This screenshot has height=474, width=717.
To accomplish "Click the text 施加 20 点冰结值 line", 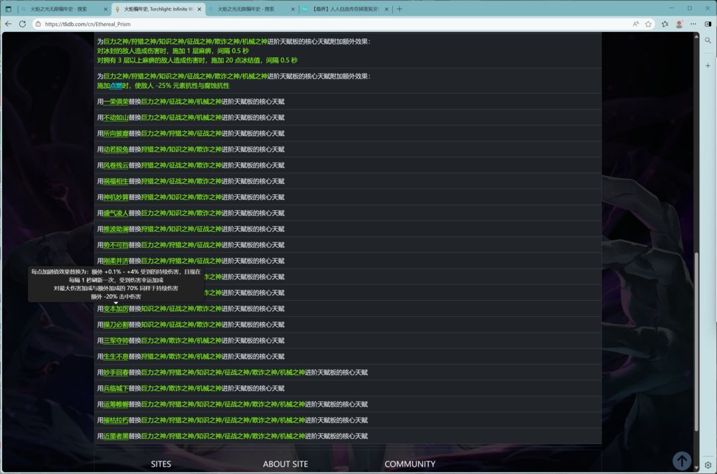I will pyautogui.click(x=254, y=60).
